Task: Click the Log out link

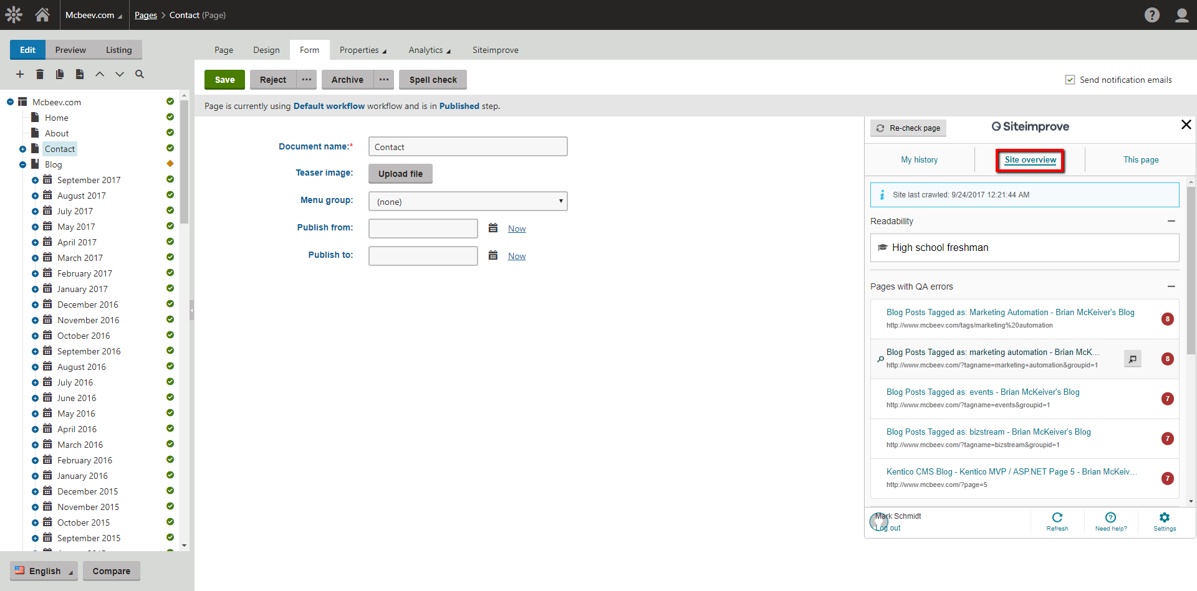Action: point(888,527)
